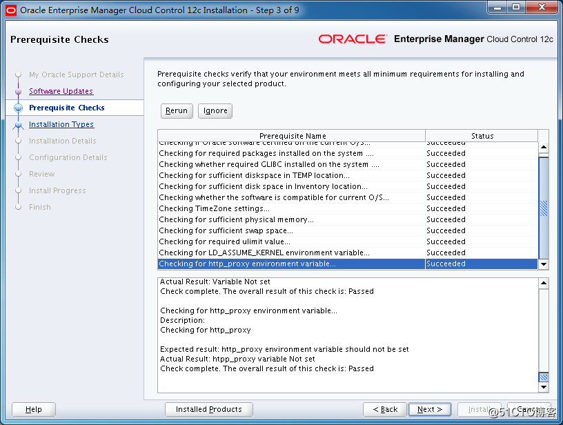Open the Software Updates step link
Image resolution: width=563 pixels, height=425 pixels.
point(61,91)
